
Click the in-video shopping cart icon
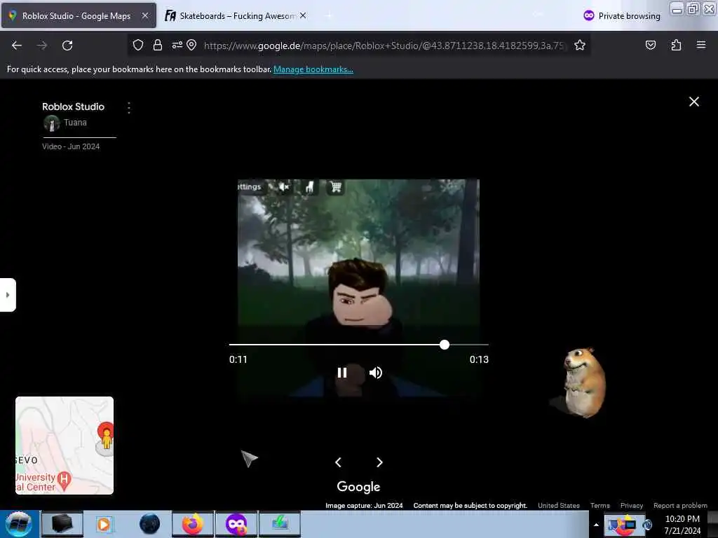[x=335, y=186]
